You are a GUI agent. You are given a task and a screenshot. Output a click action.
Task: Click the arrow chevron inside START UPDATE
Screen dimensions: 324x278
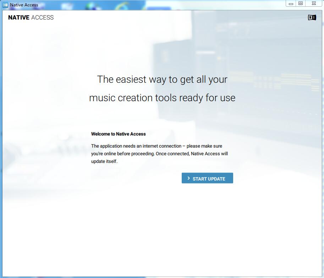[x=189, y=178]
